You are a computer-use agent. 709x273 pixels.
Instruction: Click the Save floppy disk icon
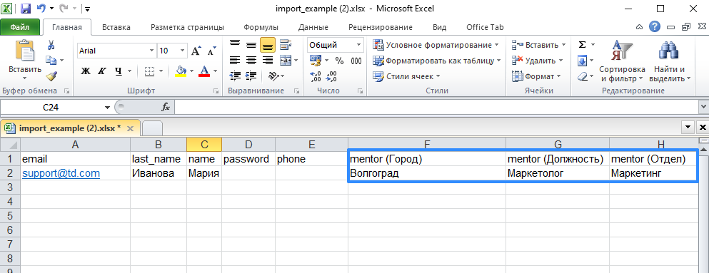pos(25,8)
